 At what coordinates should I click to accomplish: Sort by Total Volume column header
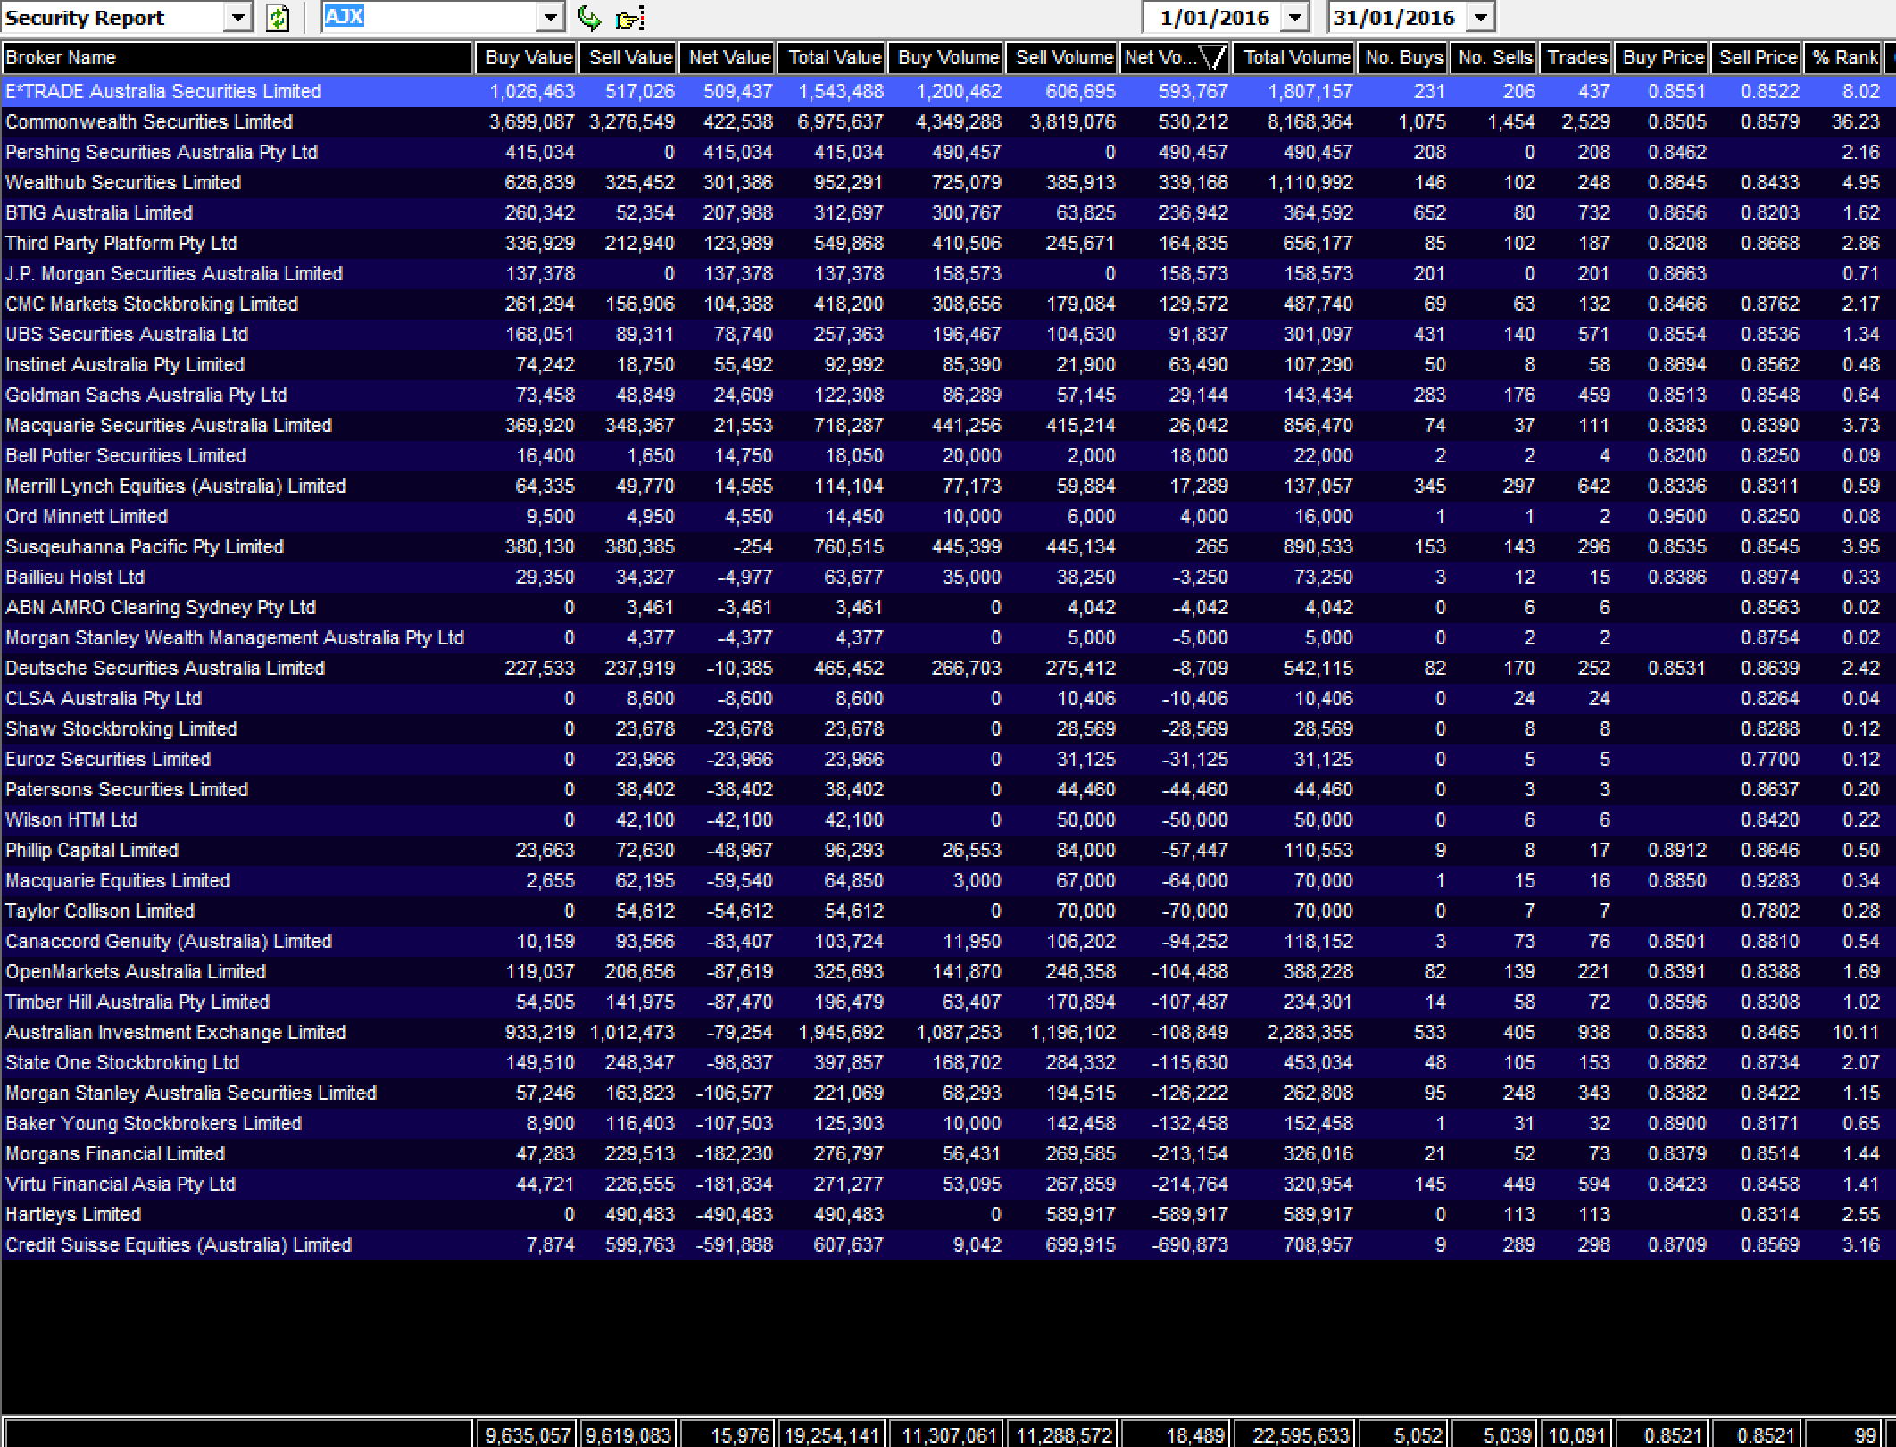click(1294, 58)
